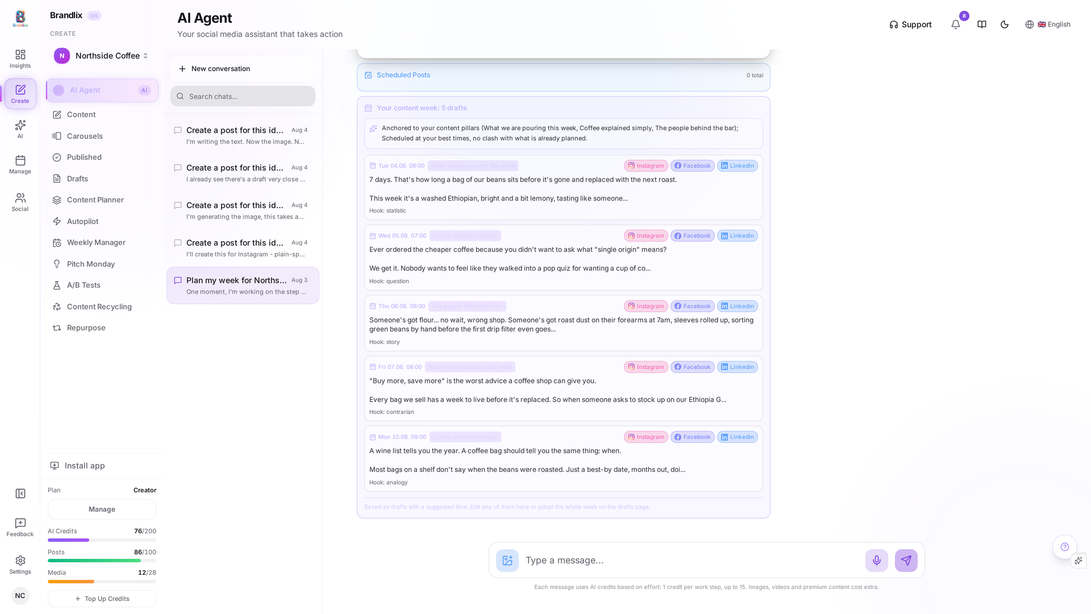1091x614 pixels.
Task: Open the Insights section in the rail
Action: pyautogui.click(x=20, y=59)
